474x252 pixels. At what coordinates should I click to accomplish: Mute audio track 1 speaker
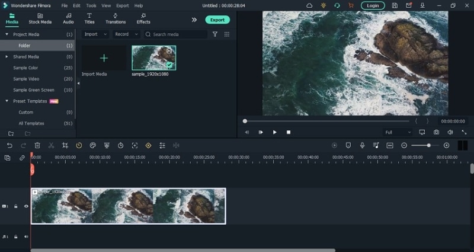click(x=26, y=237)
